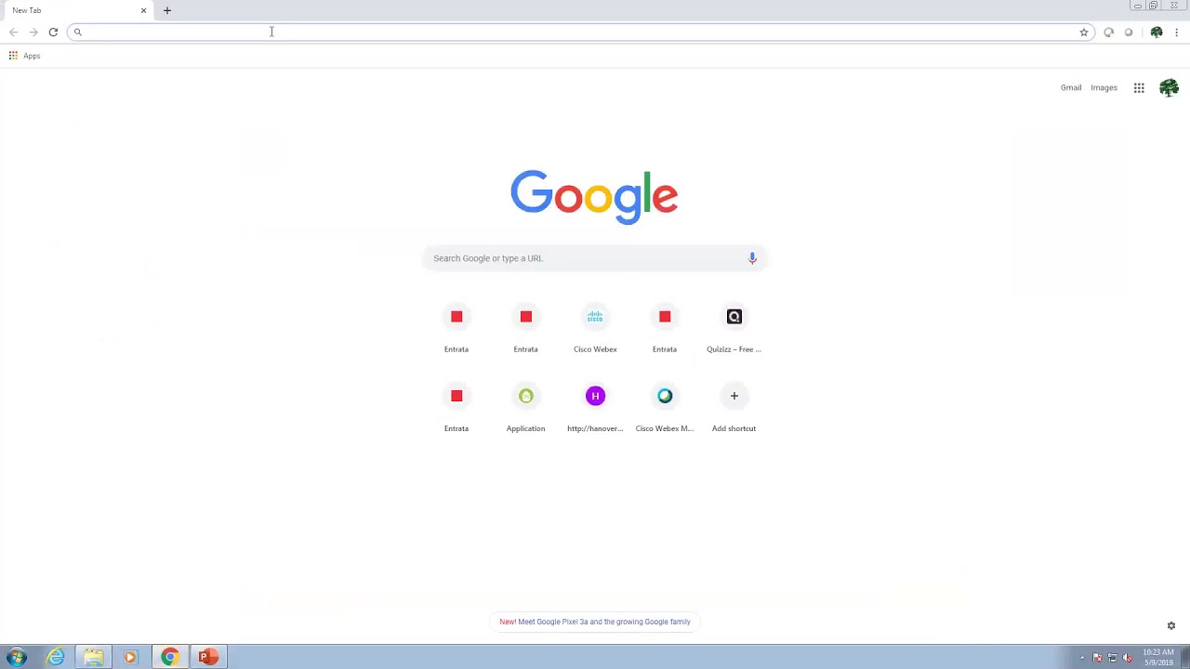Open the taskbar clock showing 10:23 AM
The image size is (1190, 669).
tap(1158, 657)
